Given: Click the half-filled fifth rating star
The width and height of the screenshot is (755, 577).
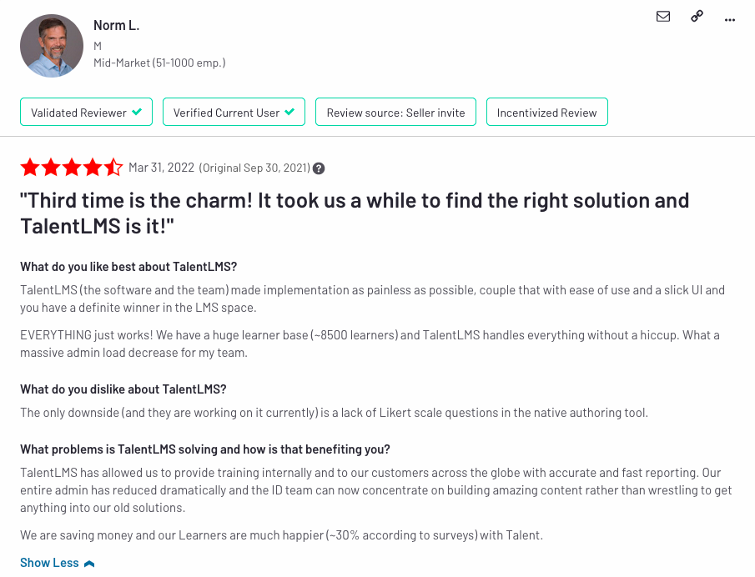Looking at the screenshot, I should point(113,168).
